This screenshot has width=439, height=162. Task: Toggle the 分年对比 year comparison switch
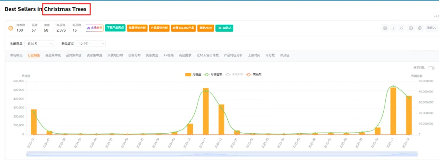[431, 68]
